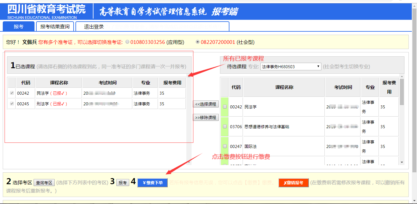Click the <<选择课程 button to add courses
Screen dimensions: 417x204
pos(206,104)
